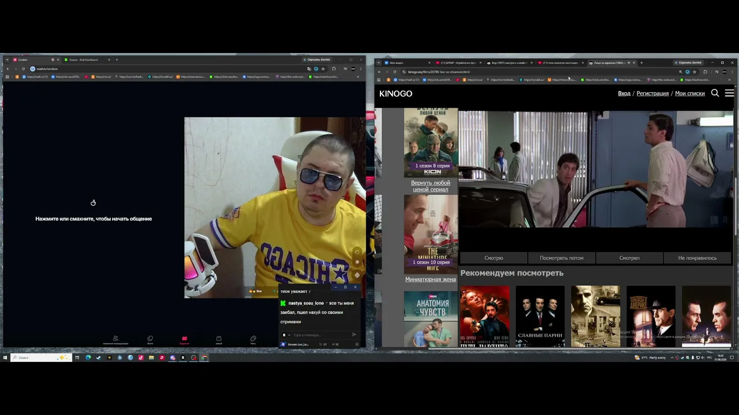Click the Смотрю button
This screenshot has height=415, width=739.
[x=494, y=258]
